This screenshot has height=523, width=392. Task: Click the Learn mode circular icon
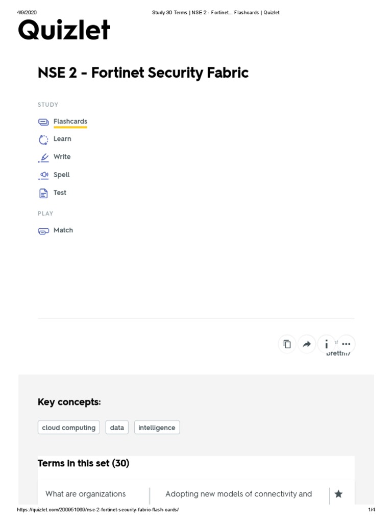(x=43, y=139)
